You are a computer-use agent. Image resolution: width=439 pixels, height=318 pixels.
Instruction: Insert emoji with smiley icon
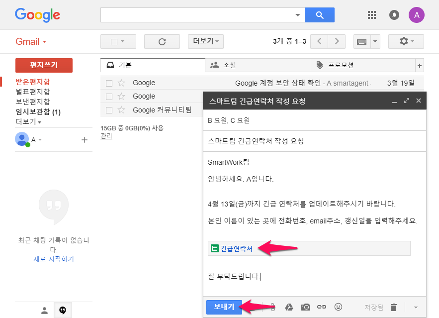(x=338, y=307)
